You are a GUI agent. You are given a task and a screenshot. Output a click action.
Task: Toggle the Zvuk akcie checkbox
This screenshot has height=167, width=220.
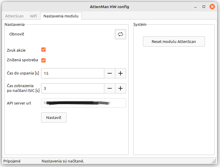43,50
